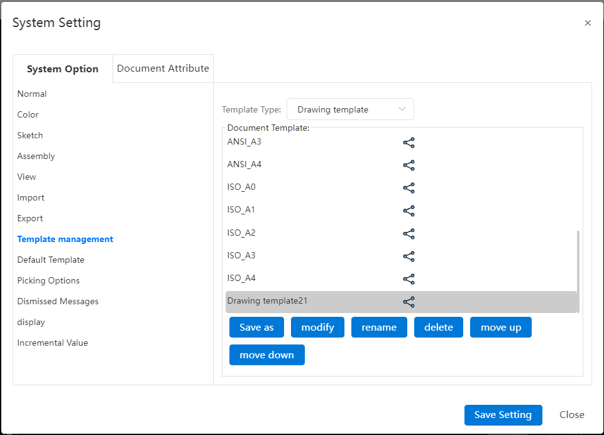The image size is (604, 435).
Task: Click the modify button
Action: (x=317, y=327)
